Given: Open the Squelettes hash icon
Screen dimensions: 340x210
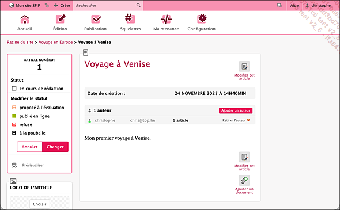Looking at the screenshot, I should tap(130, 18).
